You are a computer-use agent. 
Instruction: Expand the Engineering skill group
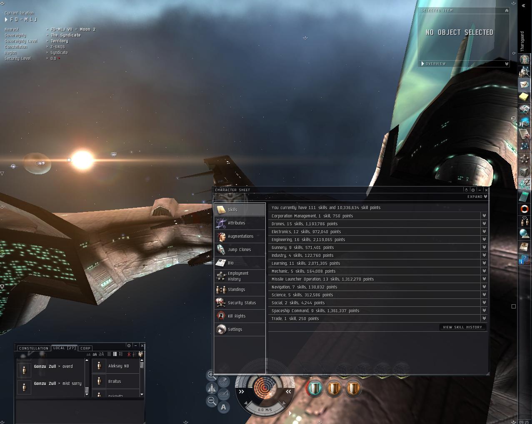tap(484, 239)
